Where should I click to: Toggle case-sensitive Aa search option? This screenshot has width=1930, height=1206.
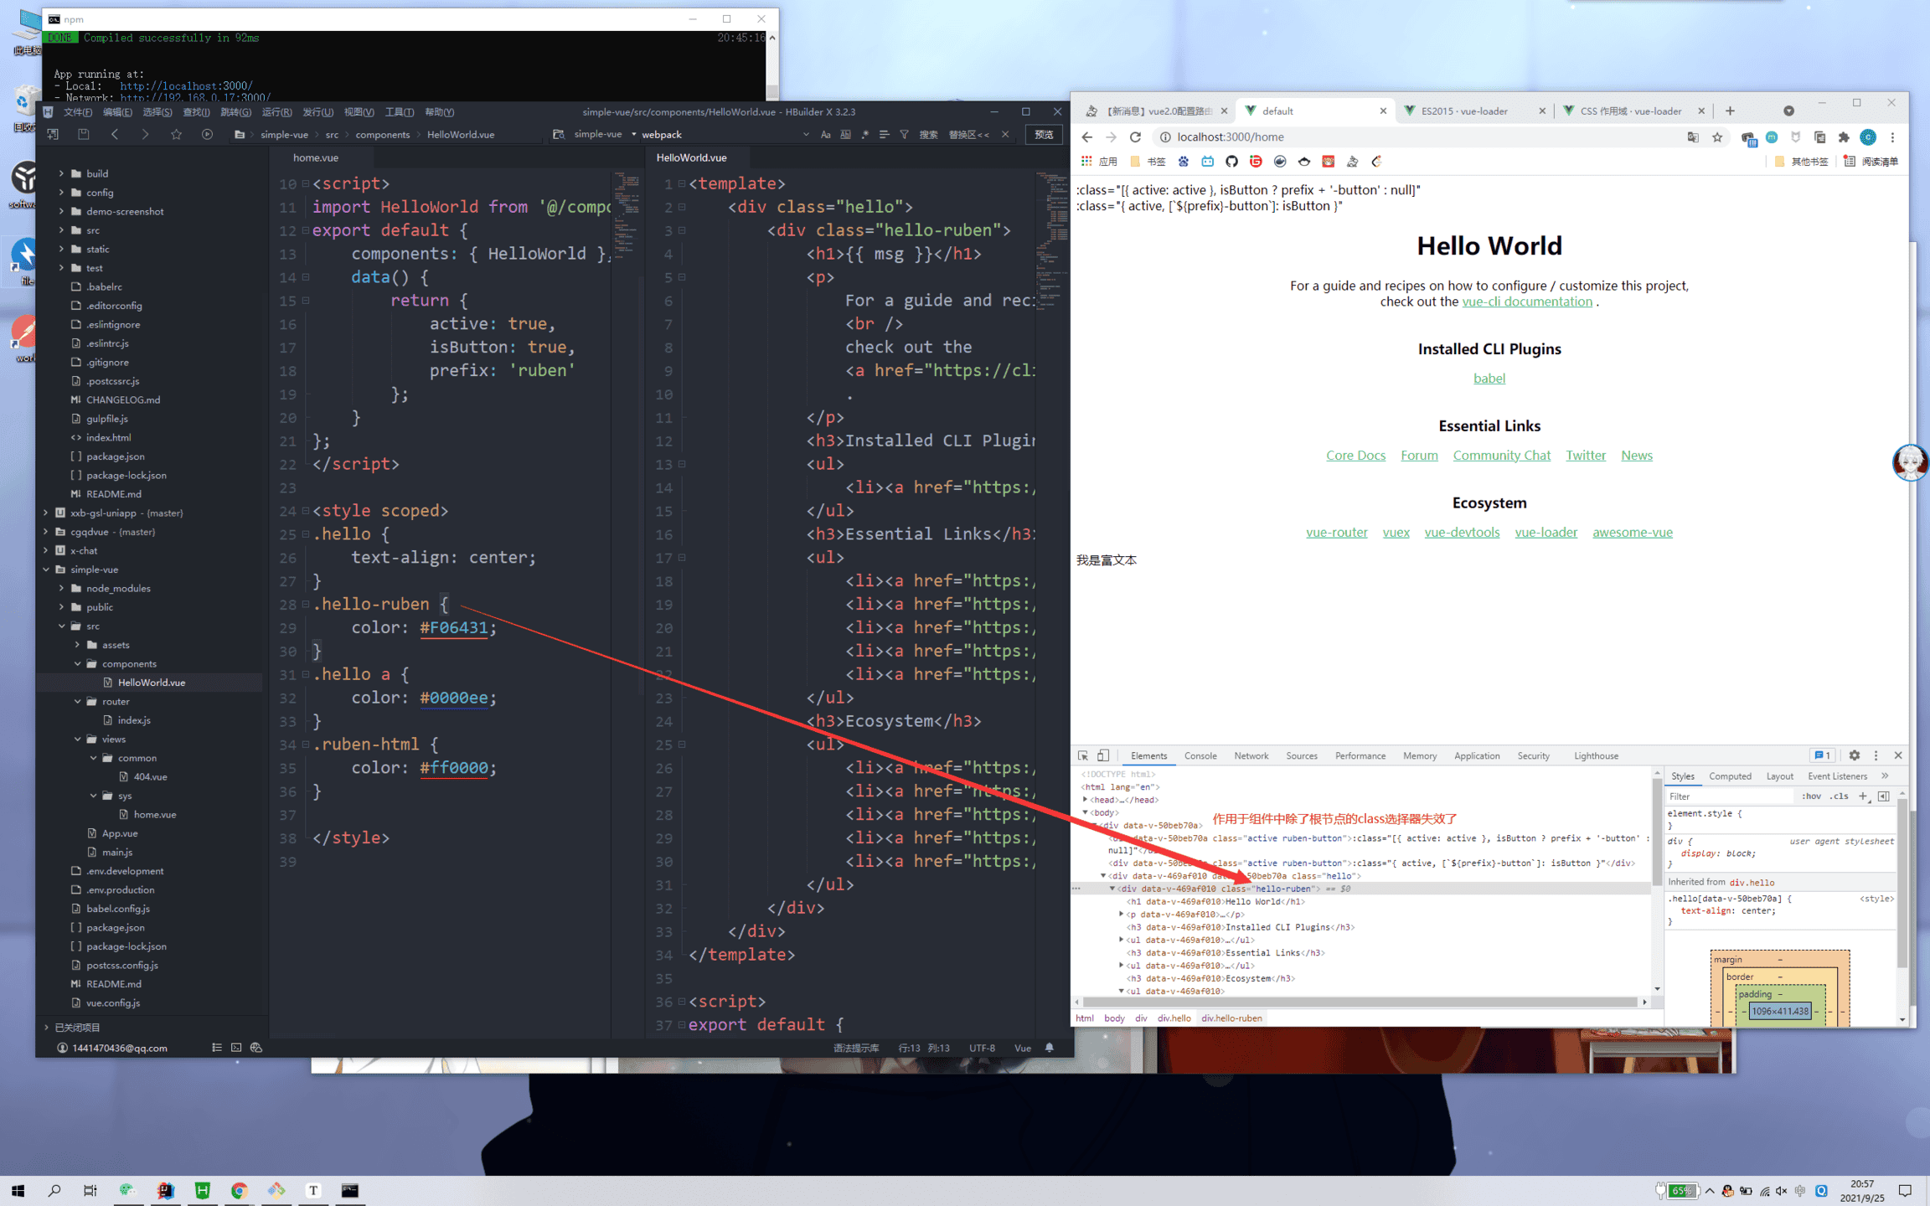pyautogui.click(x=825, y=134)
